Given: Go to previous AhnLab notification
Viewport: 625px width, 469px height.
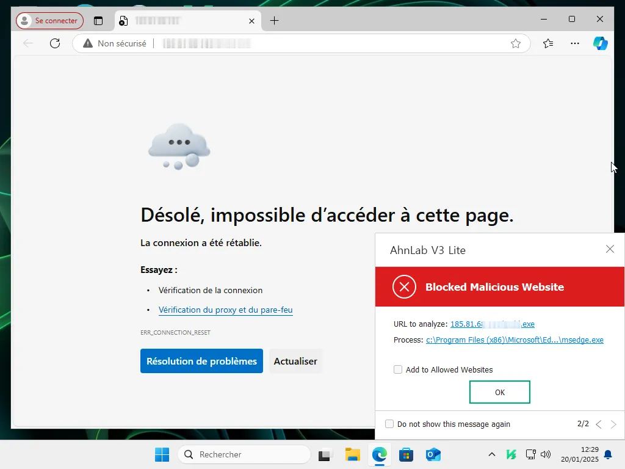Looking at the screenshot, I should (x=598, y=424).
